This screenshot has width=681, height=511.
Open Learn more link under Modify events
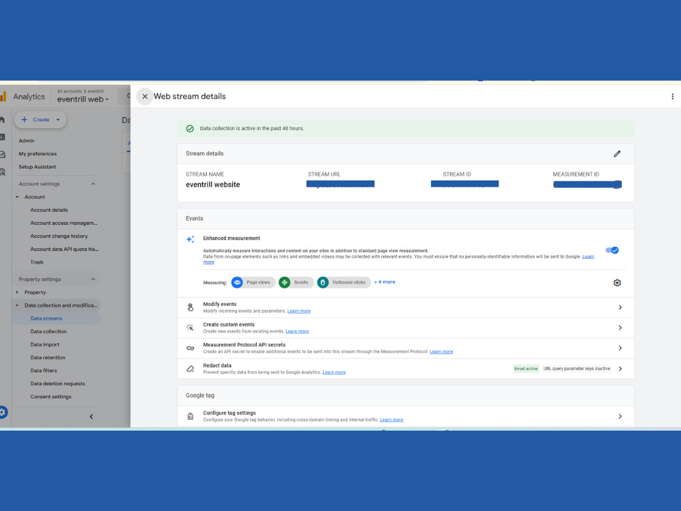coord(299,311)
